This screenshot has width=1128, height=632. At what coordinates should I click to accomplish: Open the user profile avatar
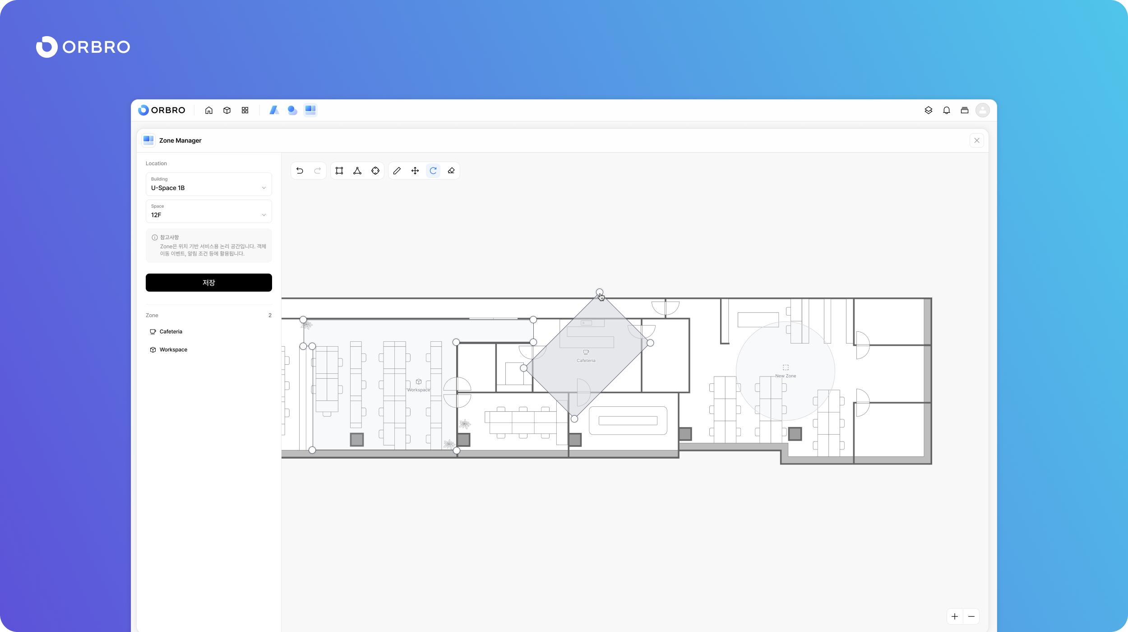[982, 110]
